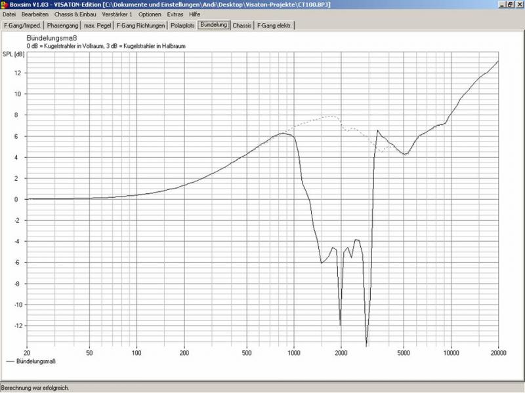Viewport: 525px width, 393px height.
Task: Open the Chassis & Einbau menu
Action: [75, 14]
